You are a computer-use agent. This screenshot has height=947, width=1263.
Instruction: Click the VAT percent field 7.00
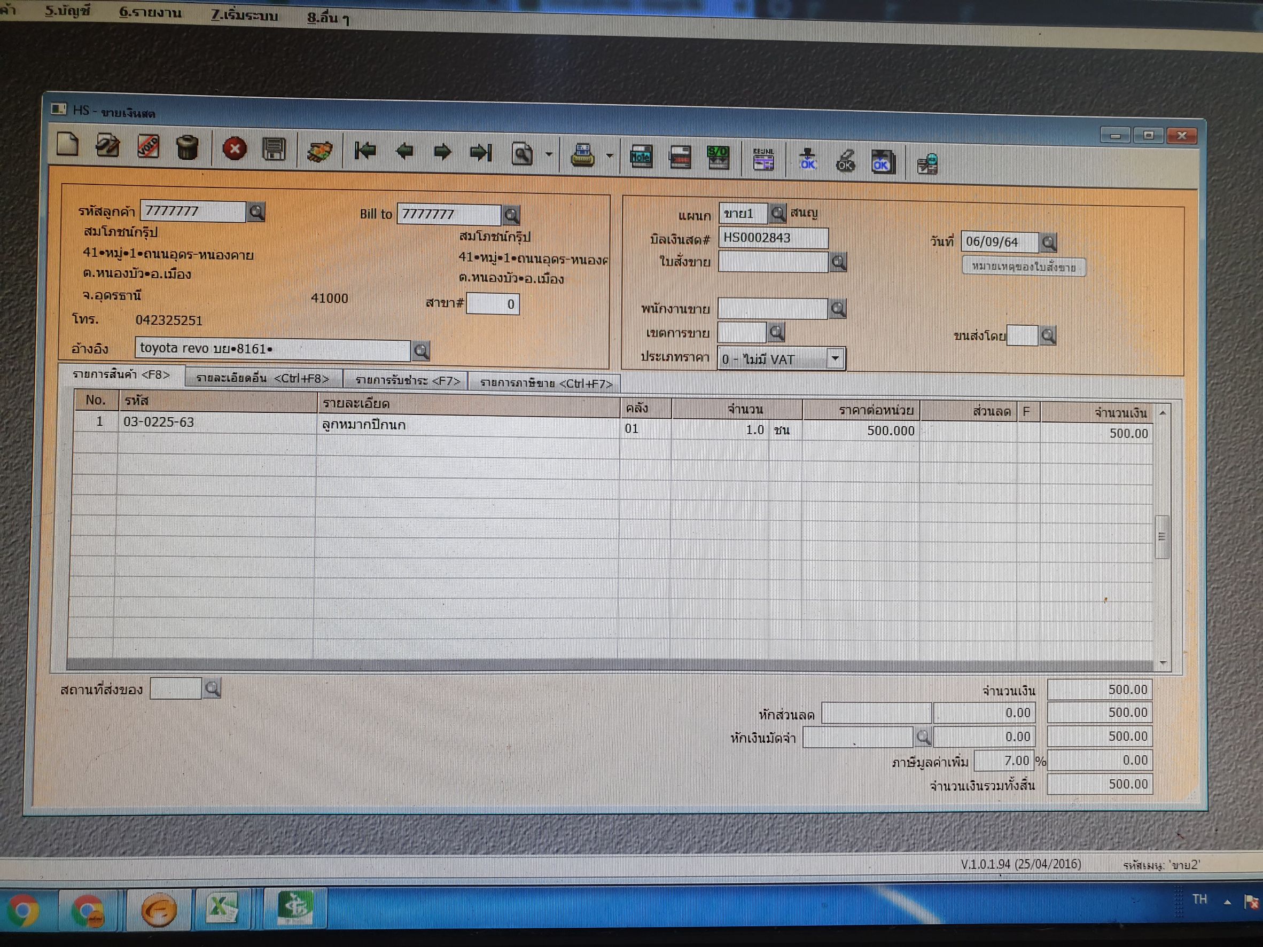coord(1003,761)
